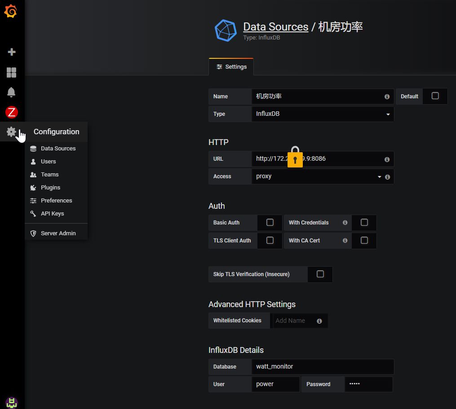Show With CA Cert info tooltip icon

click(x=345, y=240)
